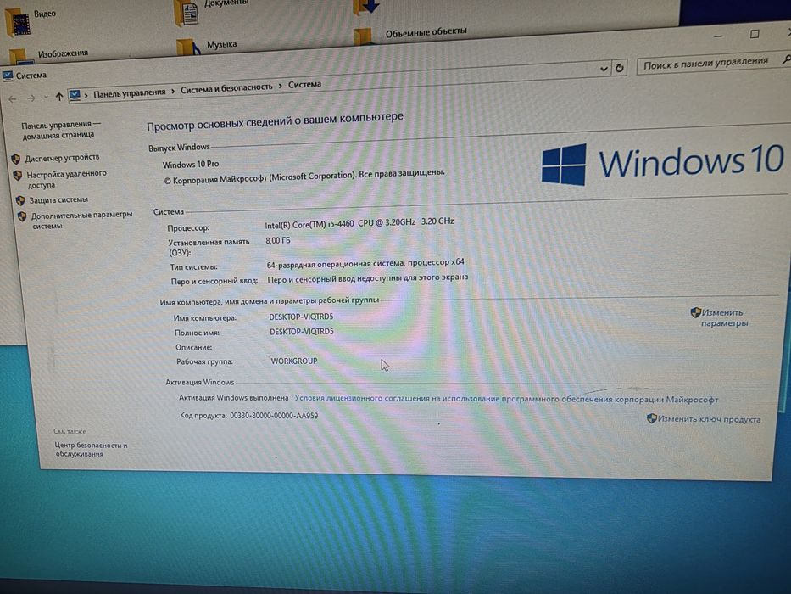This screenshot has width=791, height=594.
Task: Open the Музыка folder in the background window
Action: 207,47
